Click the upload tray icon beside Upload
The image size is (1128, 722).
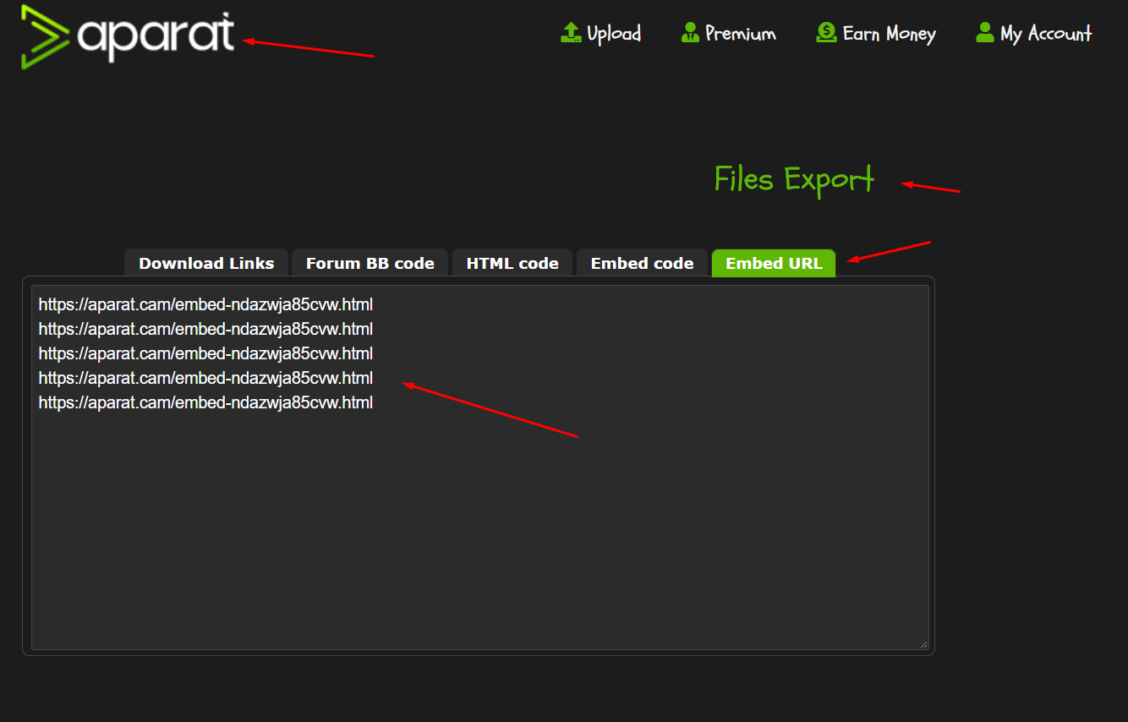572,33
